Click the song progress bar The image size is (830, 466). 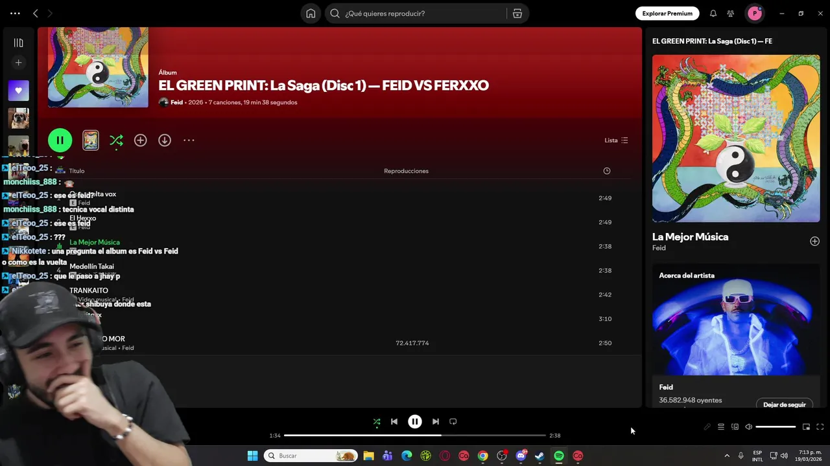click(x=415, y=436)
